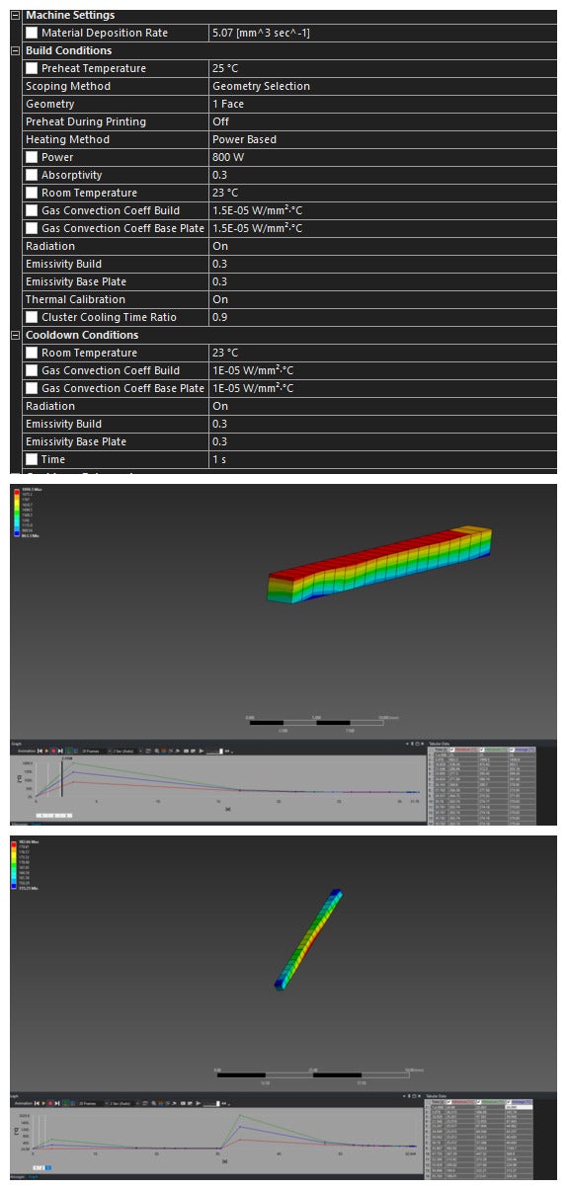Select the Thermal Calibration On value
The image size is (567, 1190).
(x=382, y=299)
